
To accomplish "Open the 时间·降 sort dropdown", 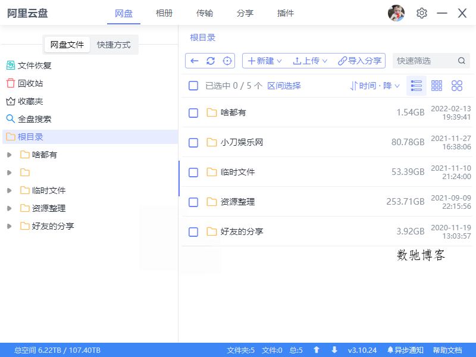I will pyautogui.click(x=375, y=86).
